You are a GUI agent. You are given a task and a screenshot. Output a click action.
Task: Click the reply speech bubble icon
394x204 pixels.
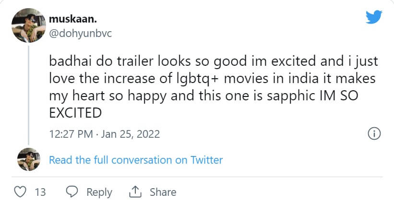tap(72, 192)
